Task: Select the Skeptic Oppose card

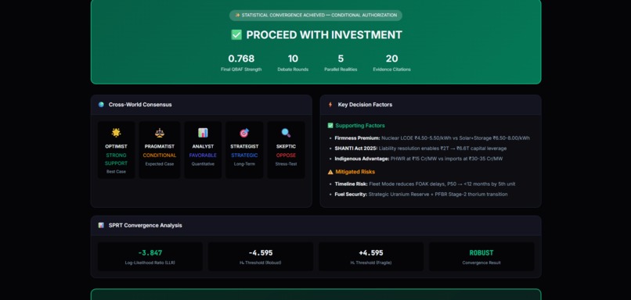Action: click(x=286, y=150)
